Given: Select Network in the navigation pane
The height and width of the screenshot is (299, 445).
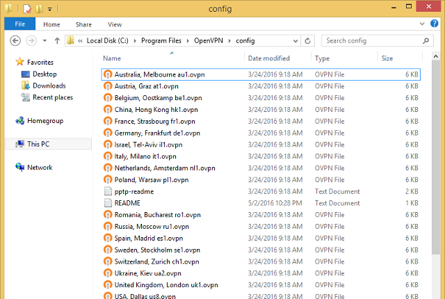Looking at the screenshot, I should (40, 168).
